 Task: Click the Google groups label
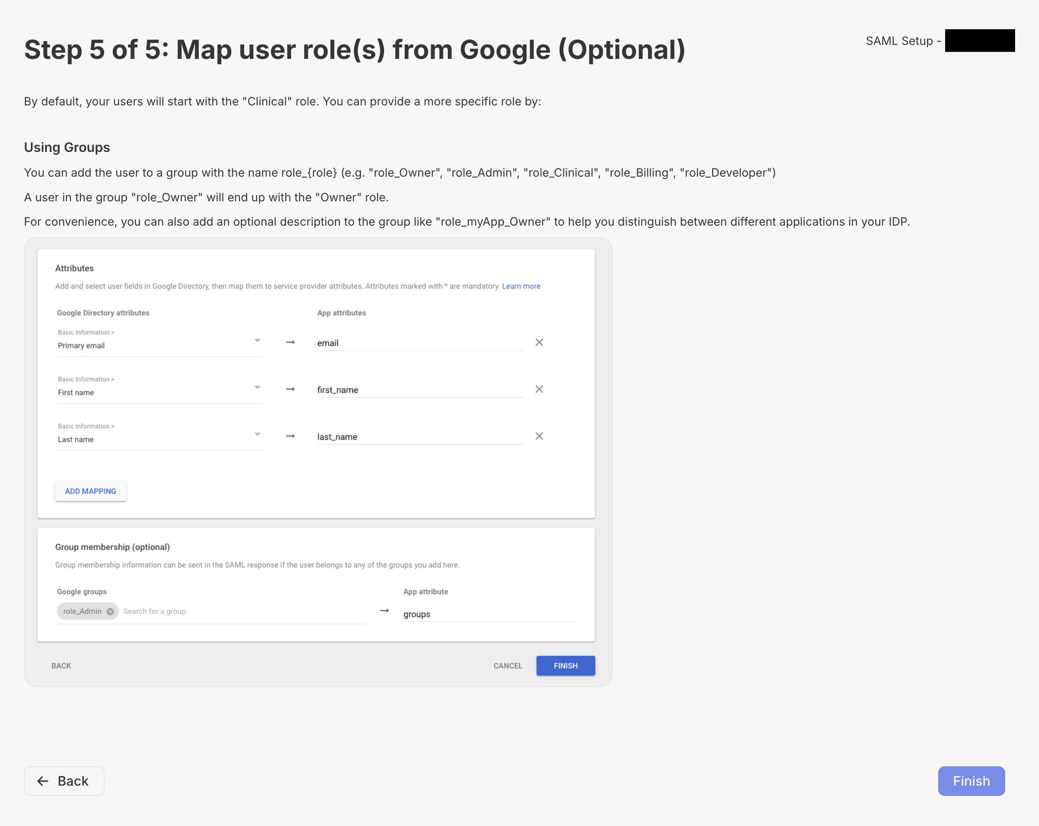coord(82,591)
